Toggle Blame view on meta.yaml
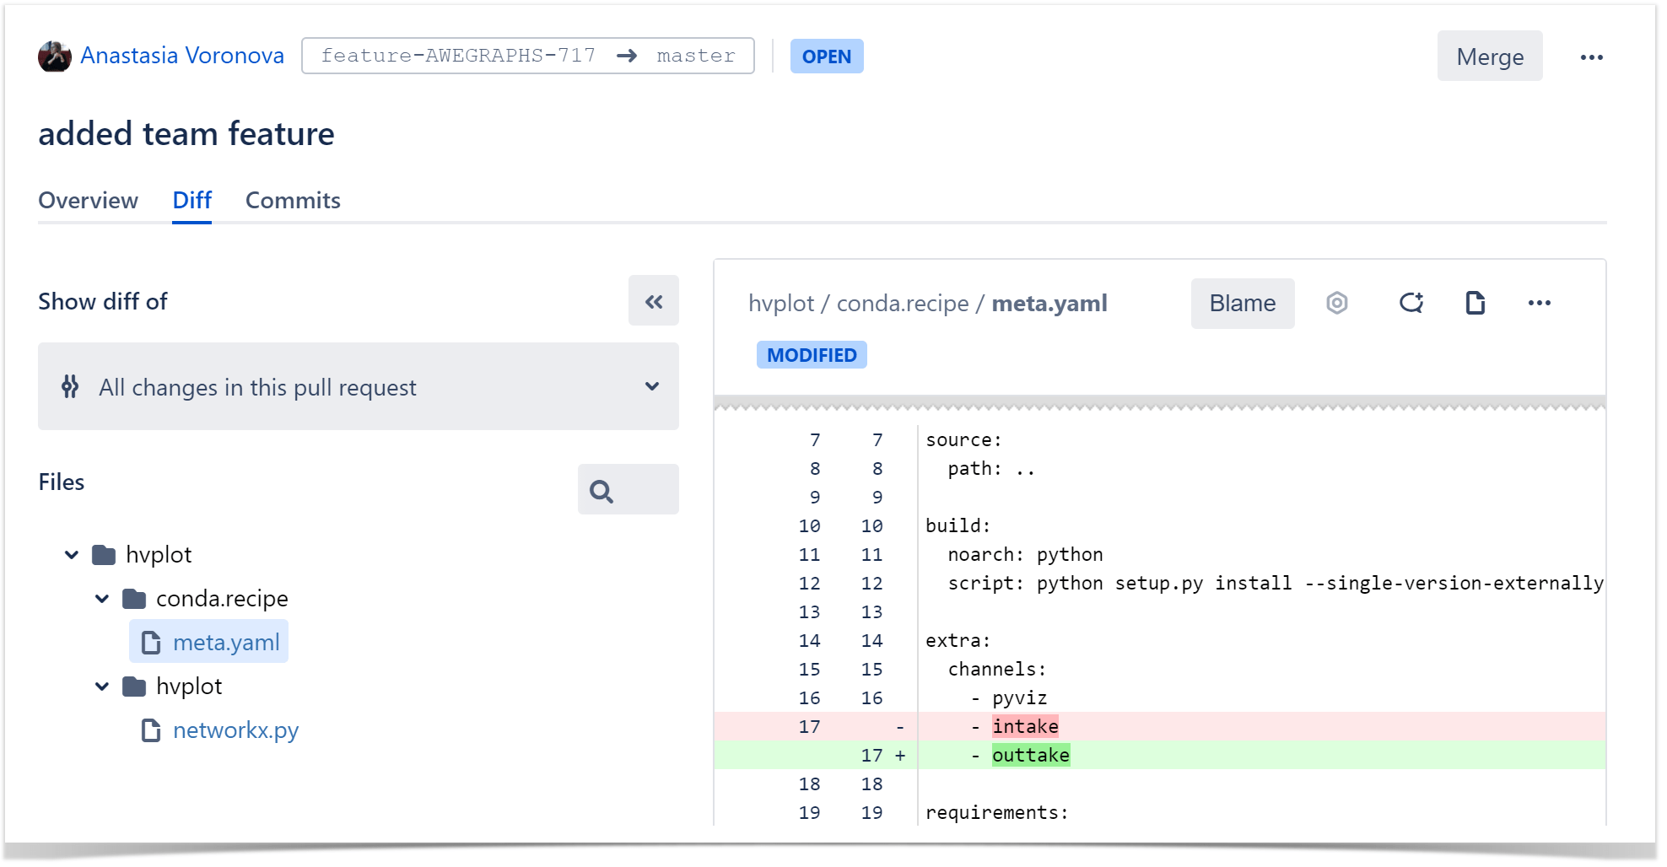The height and width of the screenshot is (867, 1667). (x=1242, y=303)
